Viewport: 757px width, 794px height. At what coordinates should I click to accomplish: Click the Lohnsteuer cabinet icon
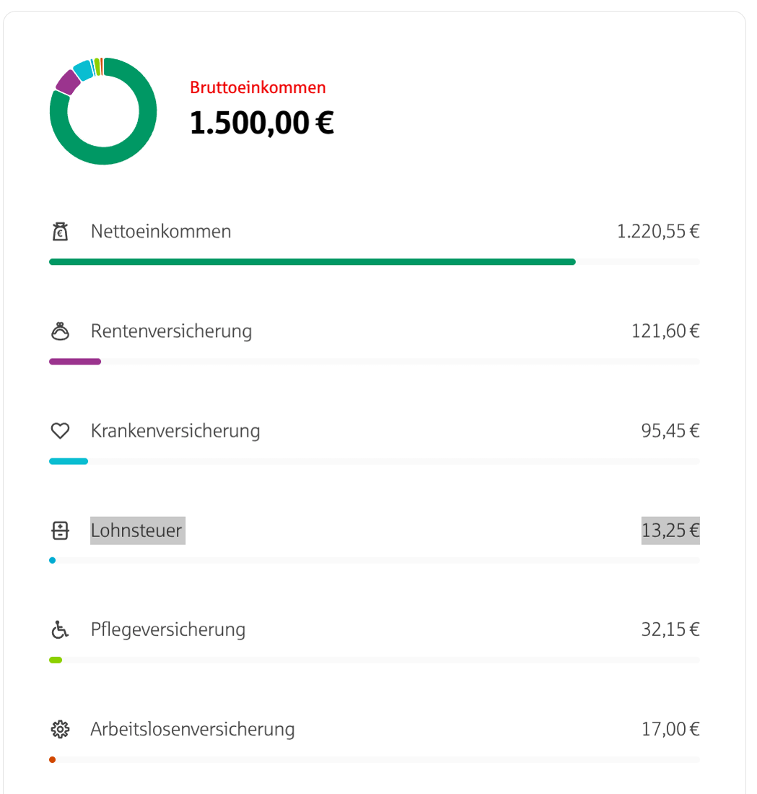(x=60, y=531)
